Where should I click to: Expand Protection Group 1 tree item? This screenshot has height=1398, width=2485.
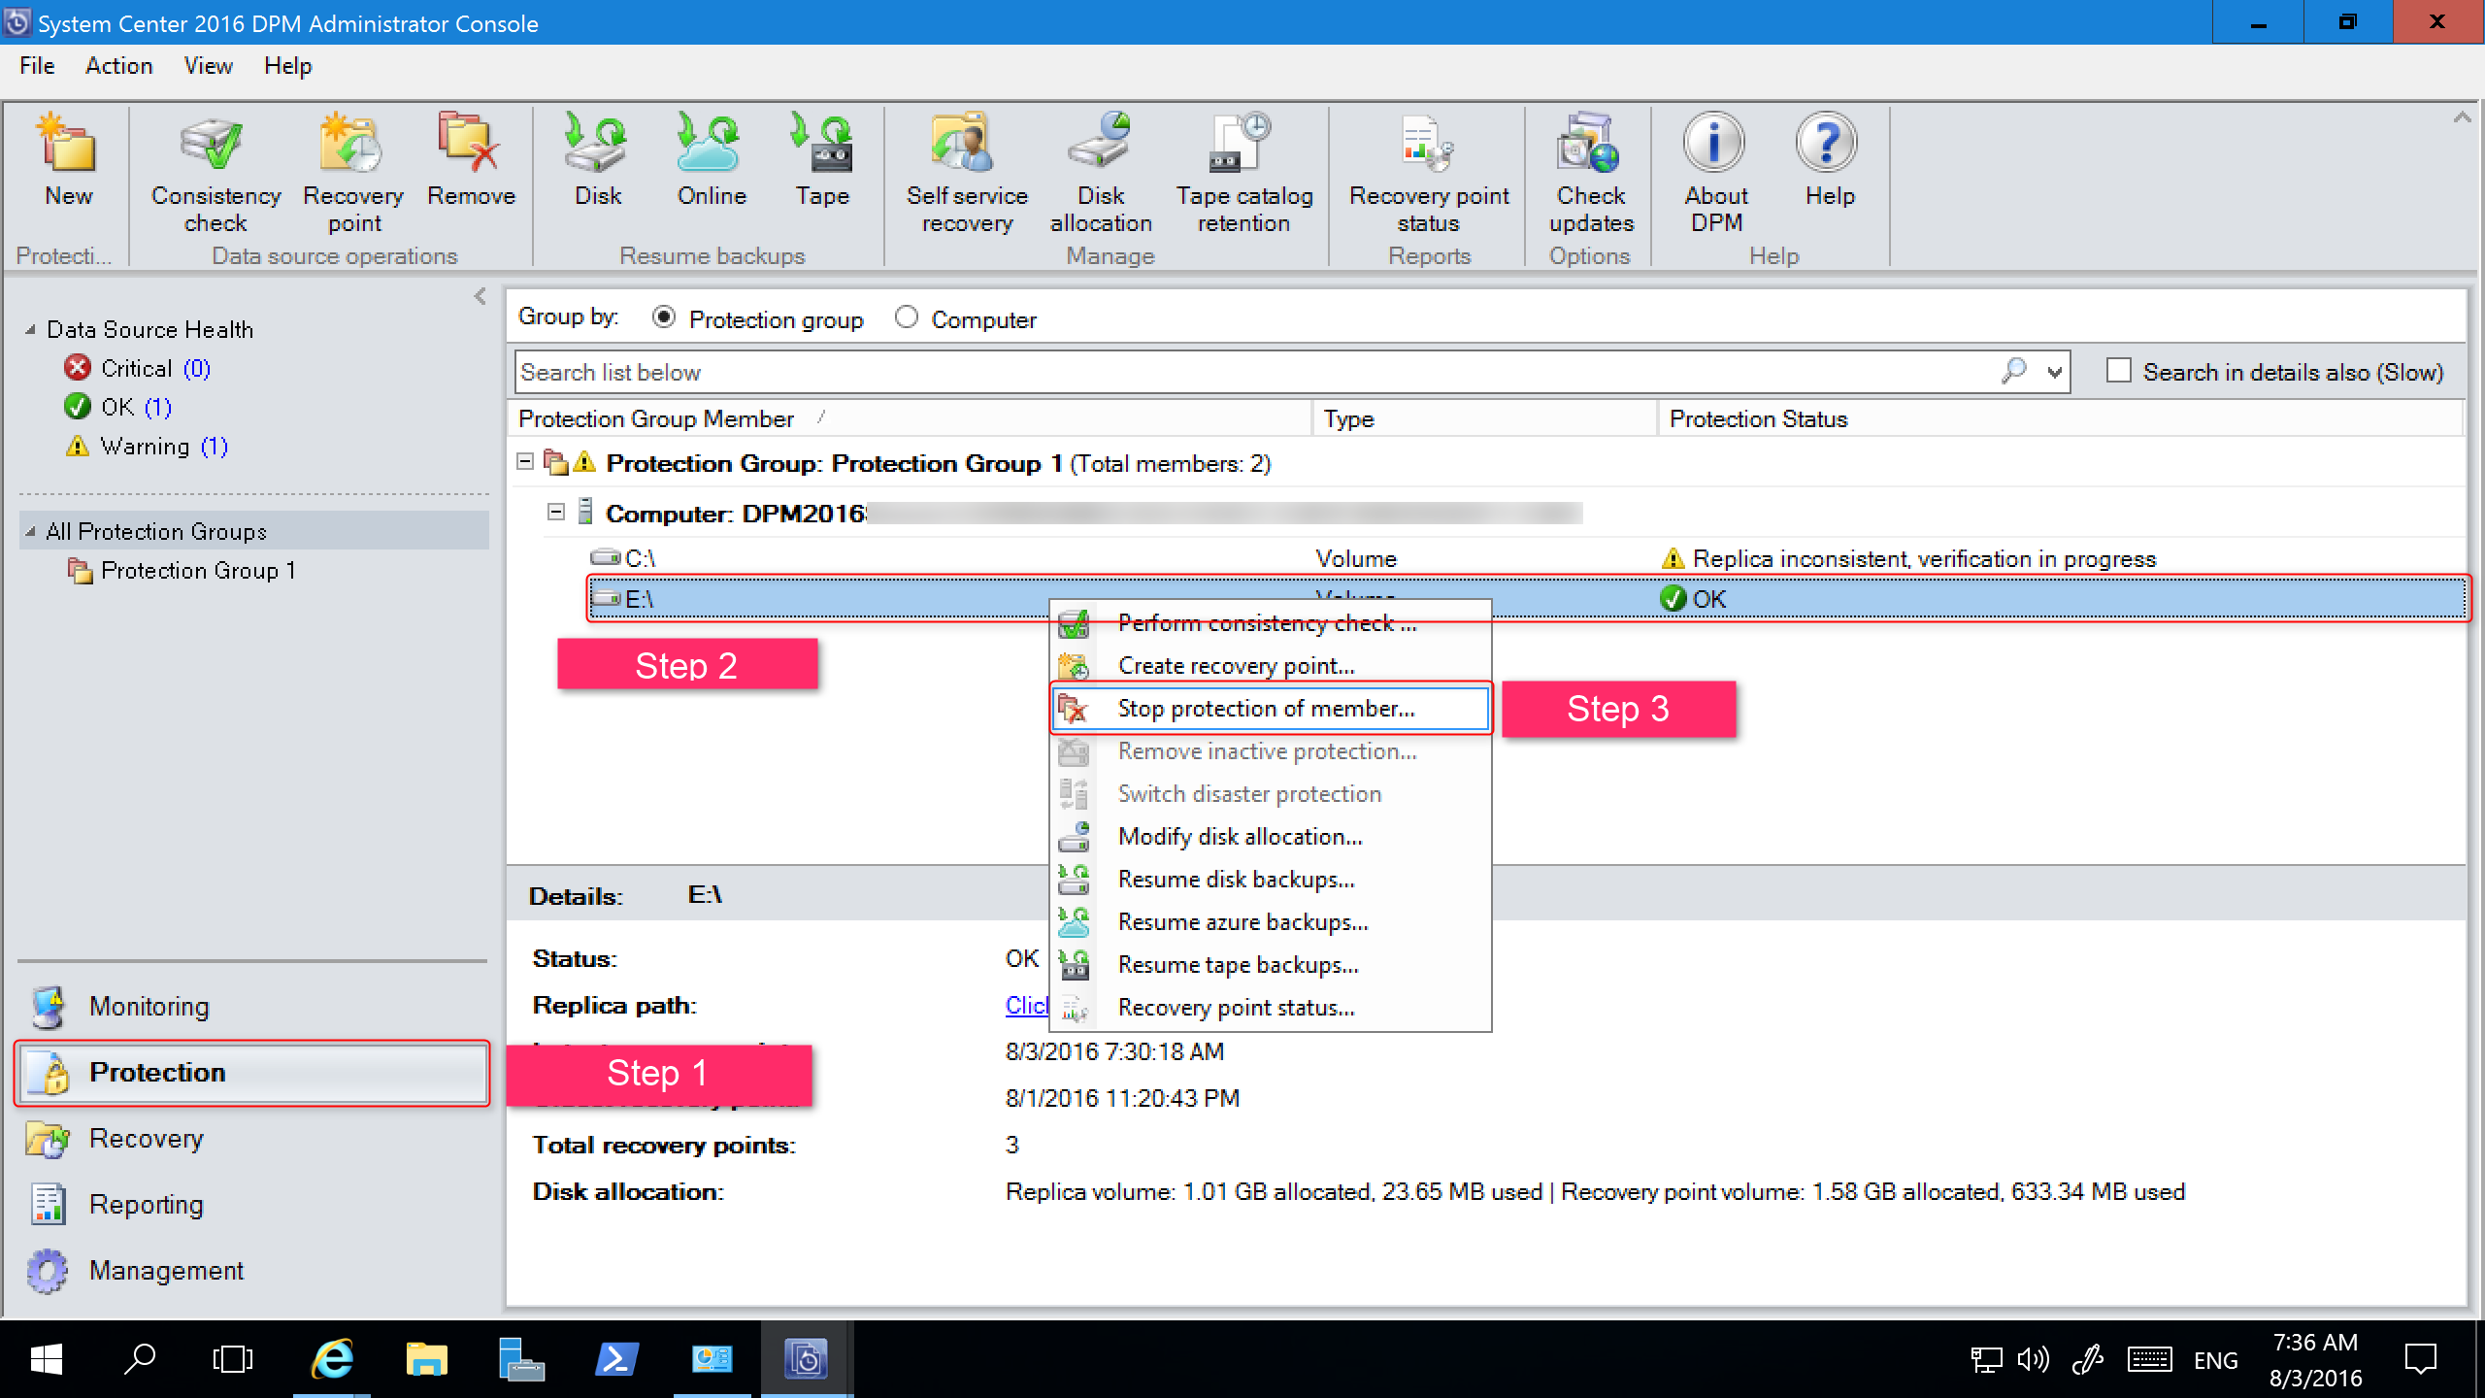200,570
